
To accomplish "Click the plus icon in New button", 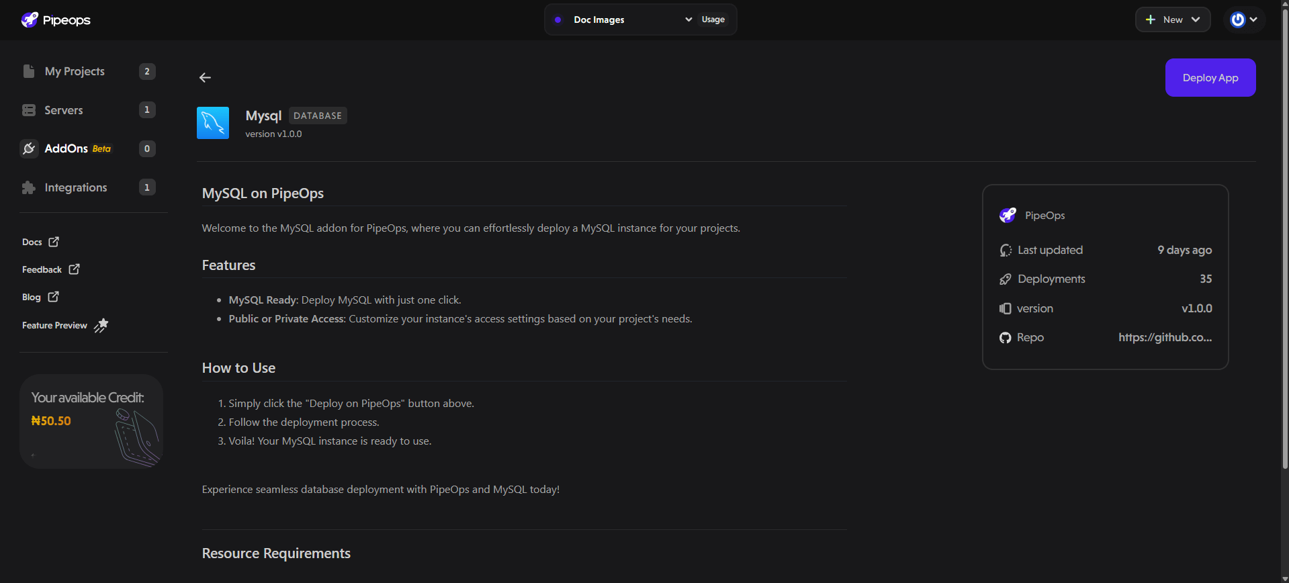I will [x=1151, y=19].
